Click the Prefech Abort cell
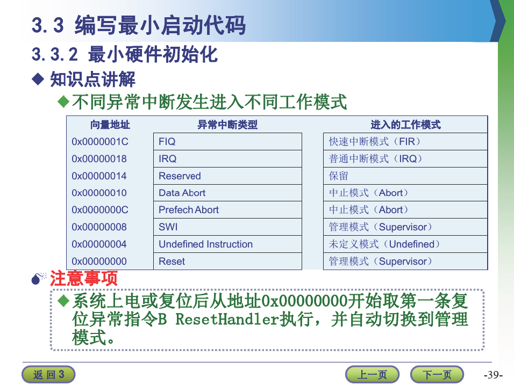The image size is (514, 385). 227,210
